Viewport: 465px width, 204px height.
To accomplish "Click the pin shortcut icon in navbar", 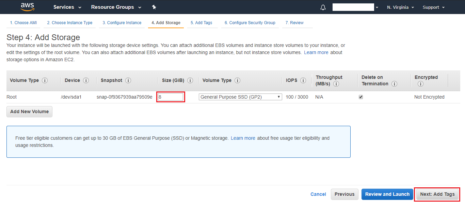I will [x=154, y=7].
